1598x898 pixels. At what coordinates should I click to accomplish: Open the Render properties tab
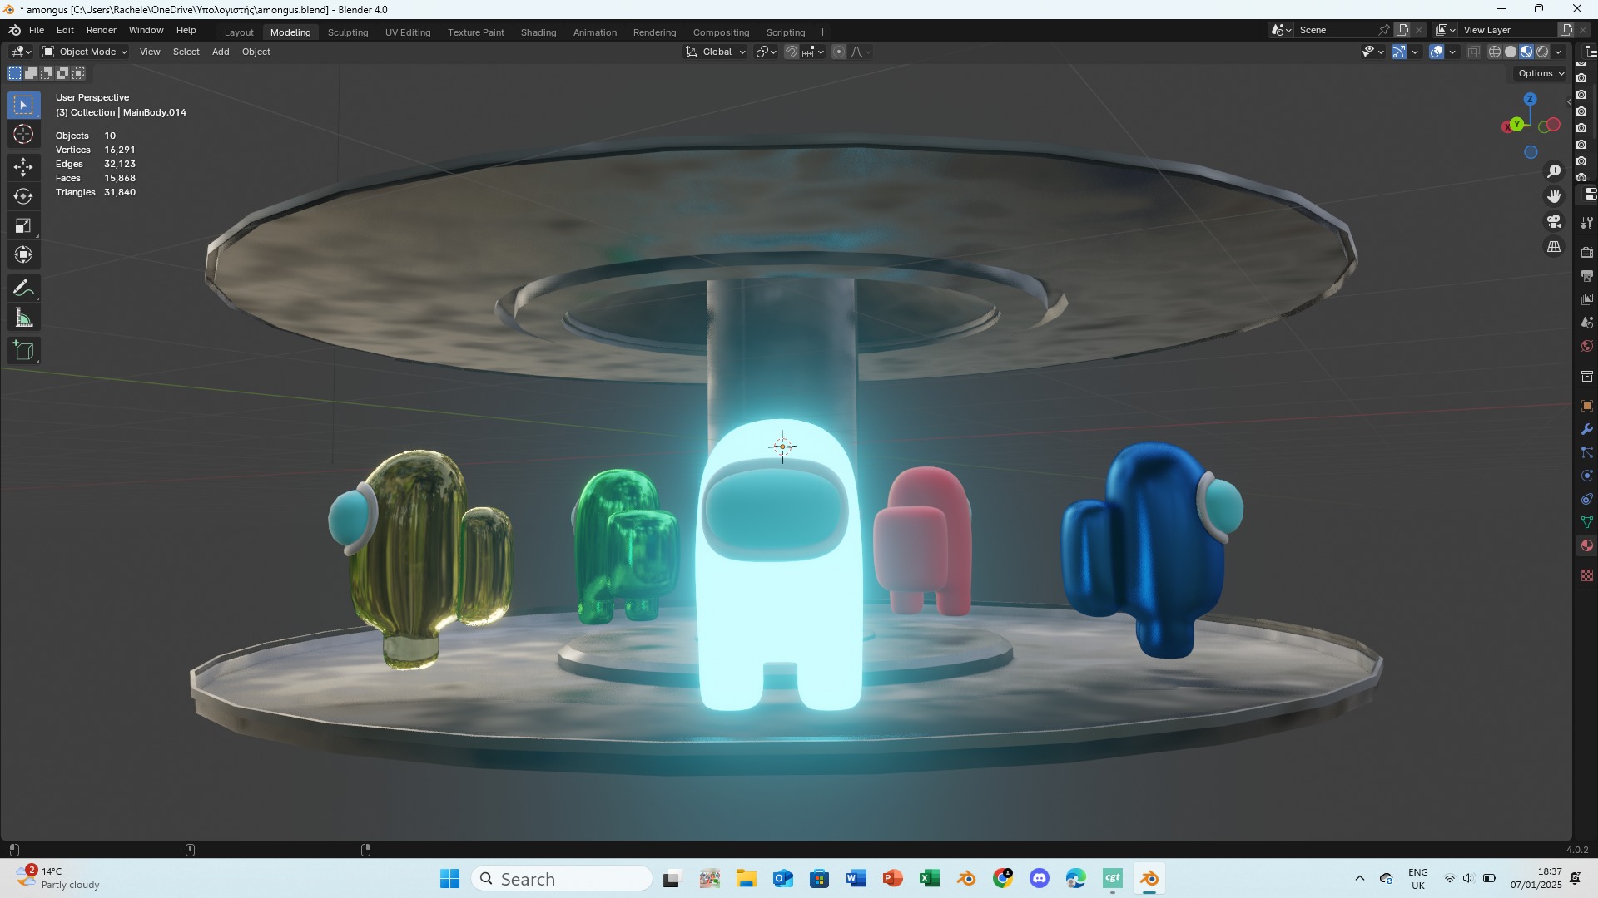1587,252
